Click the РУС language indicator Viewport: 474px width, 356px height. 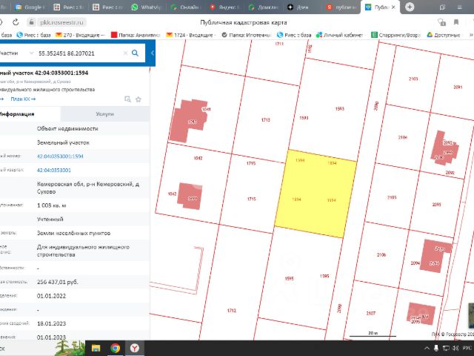point(467,349)
